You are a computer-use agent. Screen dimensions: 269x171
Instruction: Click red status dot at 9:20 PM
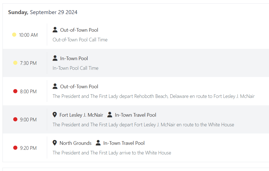coord(15,148)
